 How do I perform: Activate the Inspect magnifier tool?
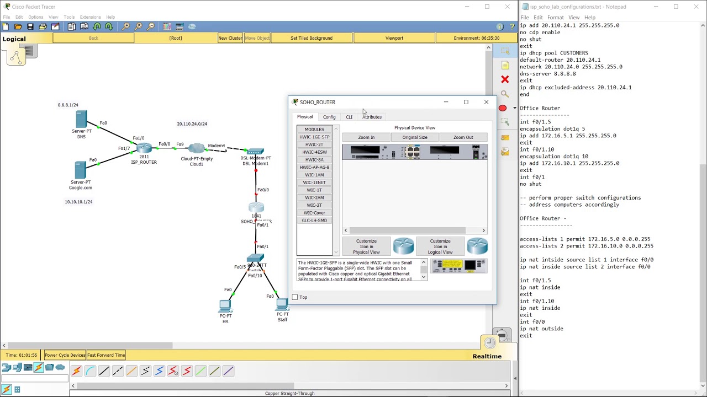(505, 94)
